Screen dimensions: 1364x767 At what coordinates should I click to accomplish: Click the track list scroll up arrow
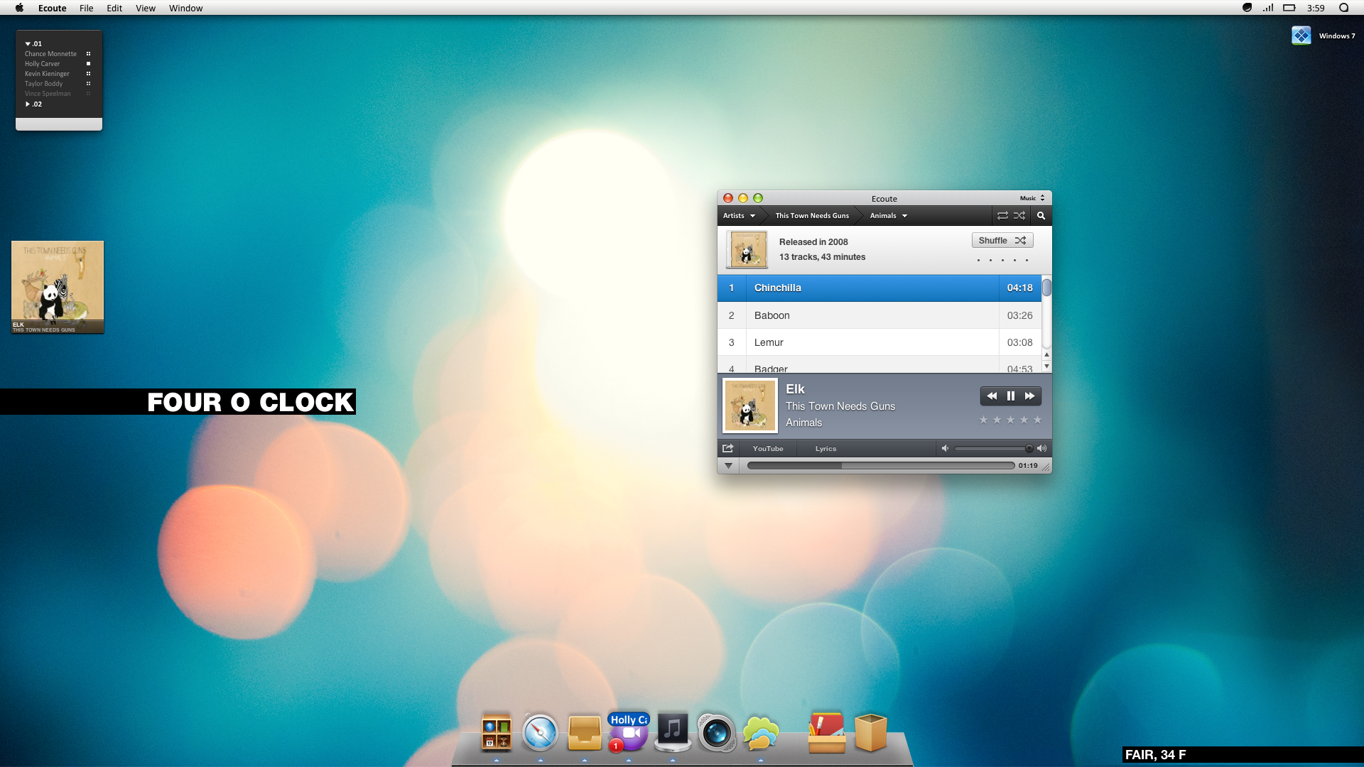coord(1046,354)
